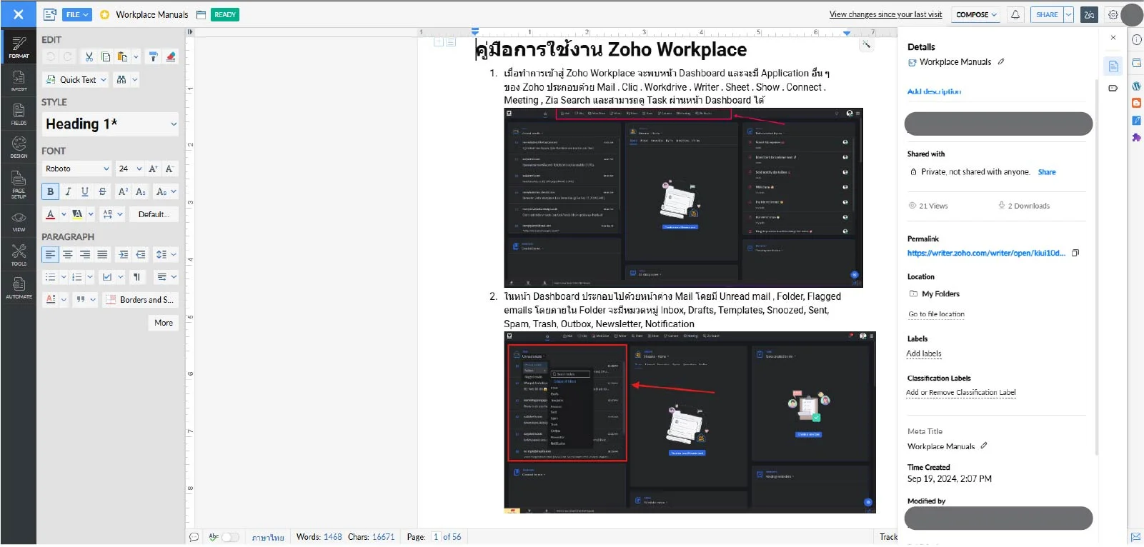Click the text highlight color swatch
Image resolution: width=1144 pixels, height=547 pixels.
coord(77,214)
